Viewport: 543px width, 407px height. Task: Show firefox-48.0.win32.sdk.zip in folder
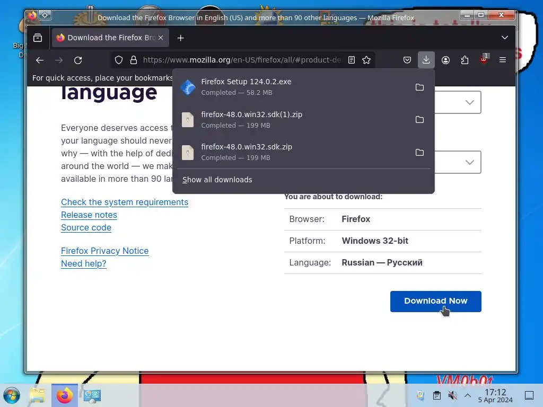pyautogui.click(x=420, y=152)
